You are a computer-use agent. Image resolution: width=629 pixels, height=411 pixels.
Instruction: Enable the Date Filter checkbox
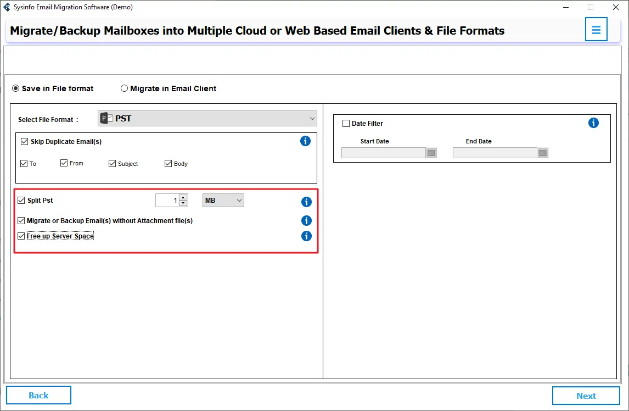(x=346, y=124)
